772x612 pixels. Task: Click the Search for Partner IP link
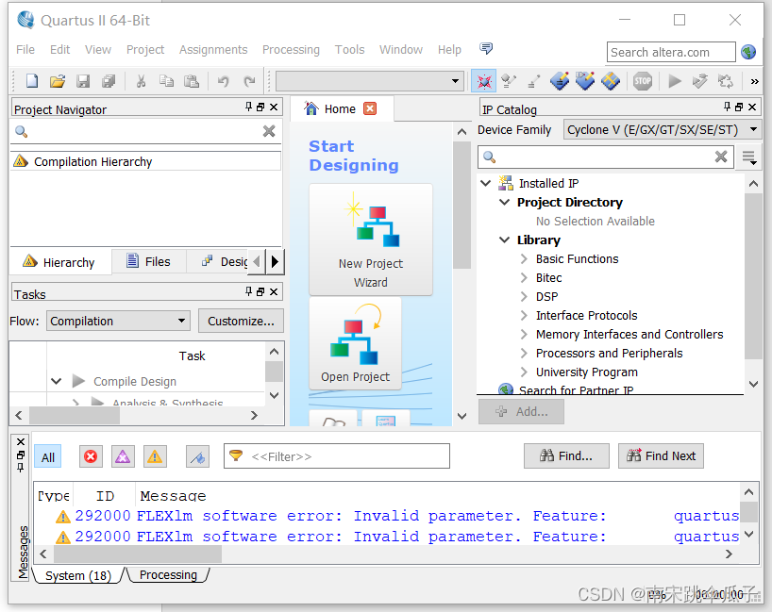tap(576, 390)
